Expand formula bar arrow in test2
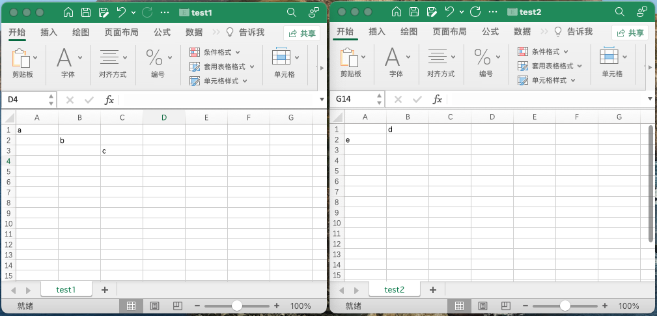657x316 pixels. click(x=650, y=99)
